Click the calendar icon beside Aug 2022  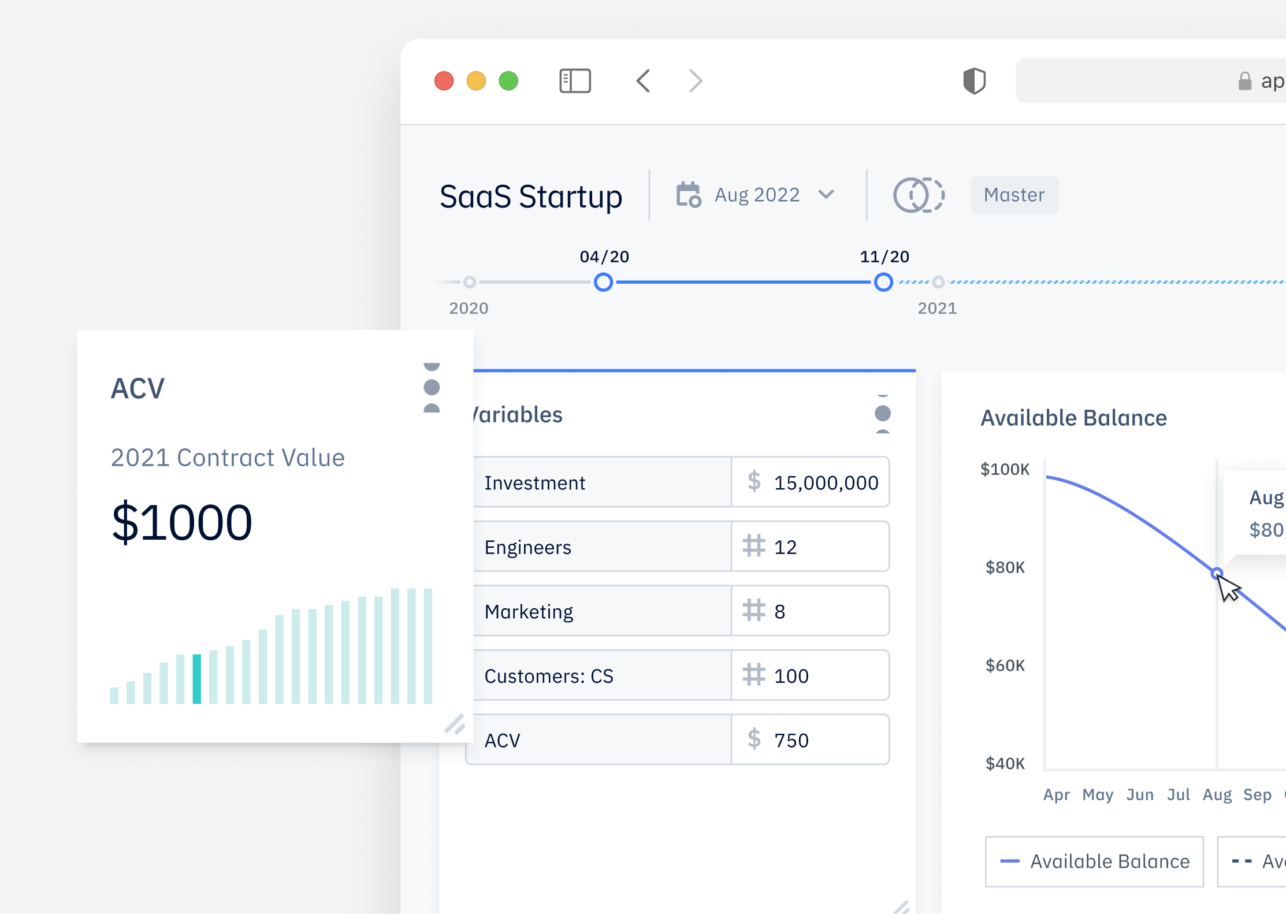(x=689, y=195)
